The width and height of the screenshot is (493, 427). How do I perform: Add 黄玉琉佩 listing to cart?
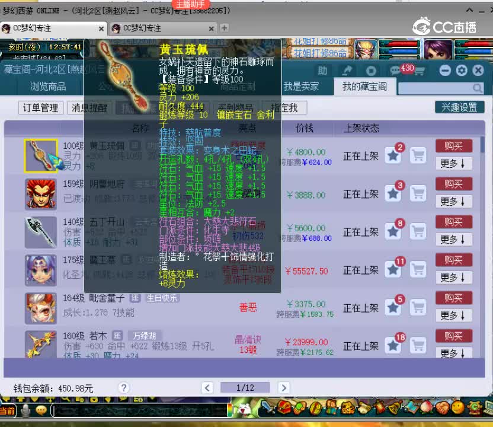pyautogui.click(x=418, y=155)
